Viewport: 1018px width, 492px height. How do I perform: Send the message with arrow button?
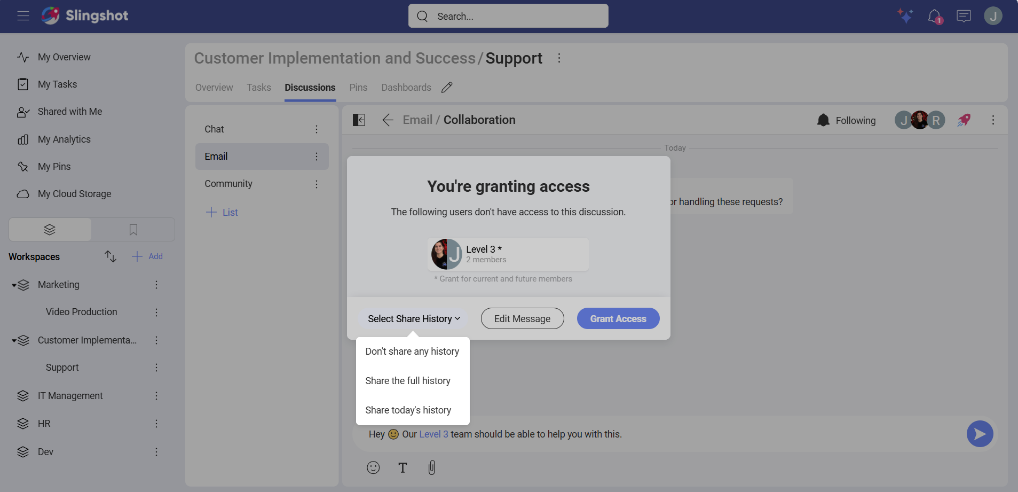tap(980, 434)
